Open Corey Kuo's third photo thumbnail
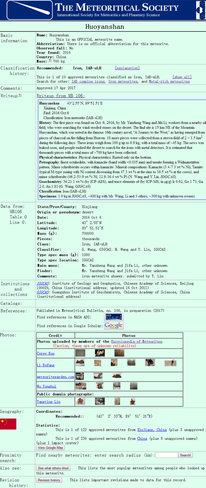The width and height of the screenshot is (206, 488). (x=119, y=353)
